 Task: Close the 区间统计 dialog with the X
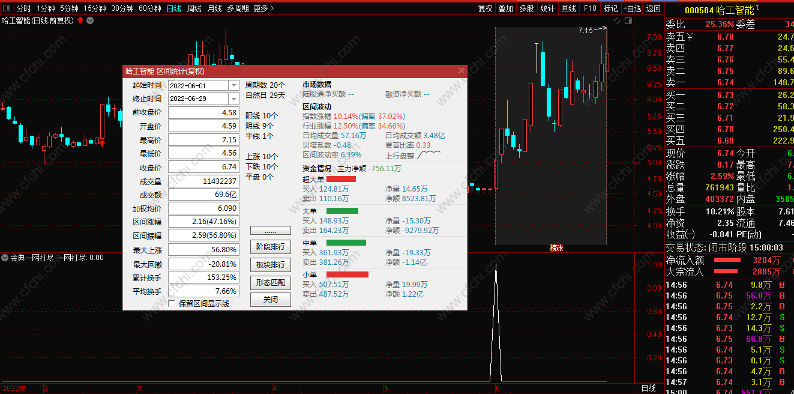coord(461,71)
